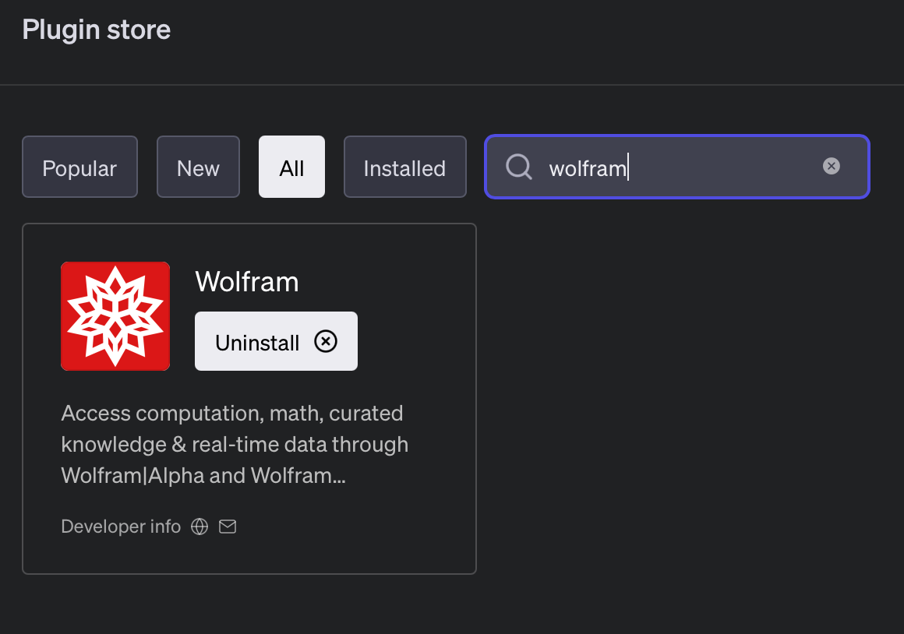
Task: Focus the plugin search field
Action: (677, 167)
